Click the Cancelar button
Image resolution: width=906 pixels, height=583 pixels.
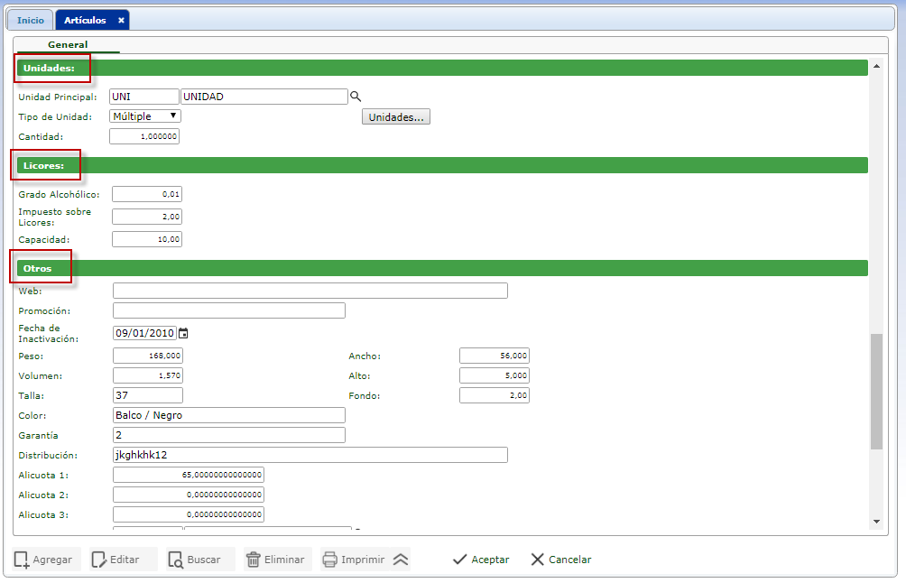point(561,560)
